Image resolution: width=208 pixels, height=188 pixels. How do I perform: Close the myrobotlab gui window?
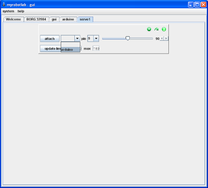pos(203,5)
